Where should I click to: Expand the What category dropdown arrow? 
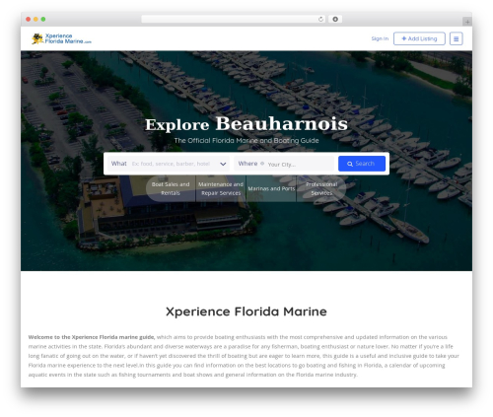(223, 164)
